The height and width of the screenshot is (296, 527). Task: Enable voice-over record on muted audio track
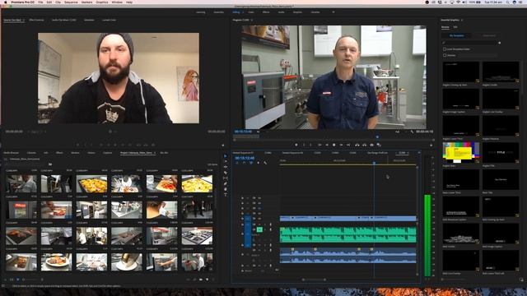click(271, 229)
